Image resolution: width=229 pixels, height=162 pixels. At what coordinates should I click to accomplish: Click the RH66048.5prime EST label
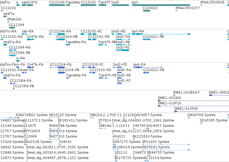(x=63, y=126)
